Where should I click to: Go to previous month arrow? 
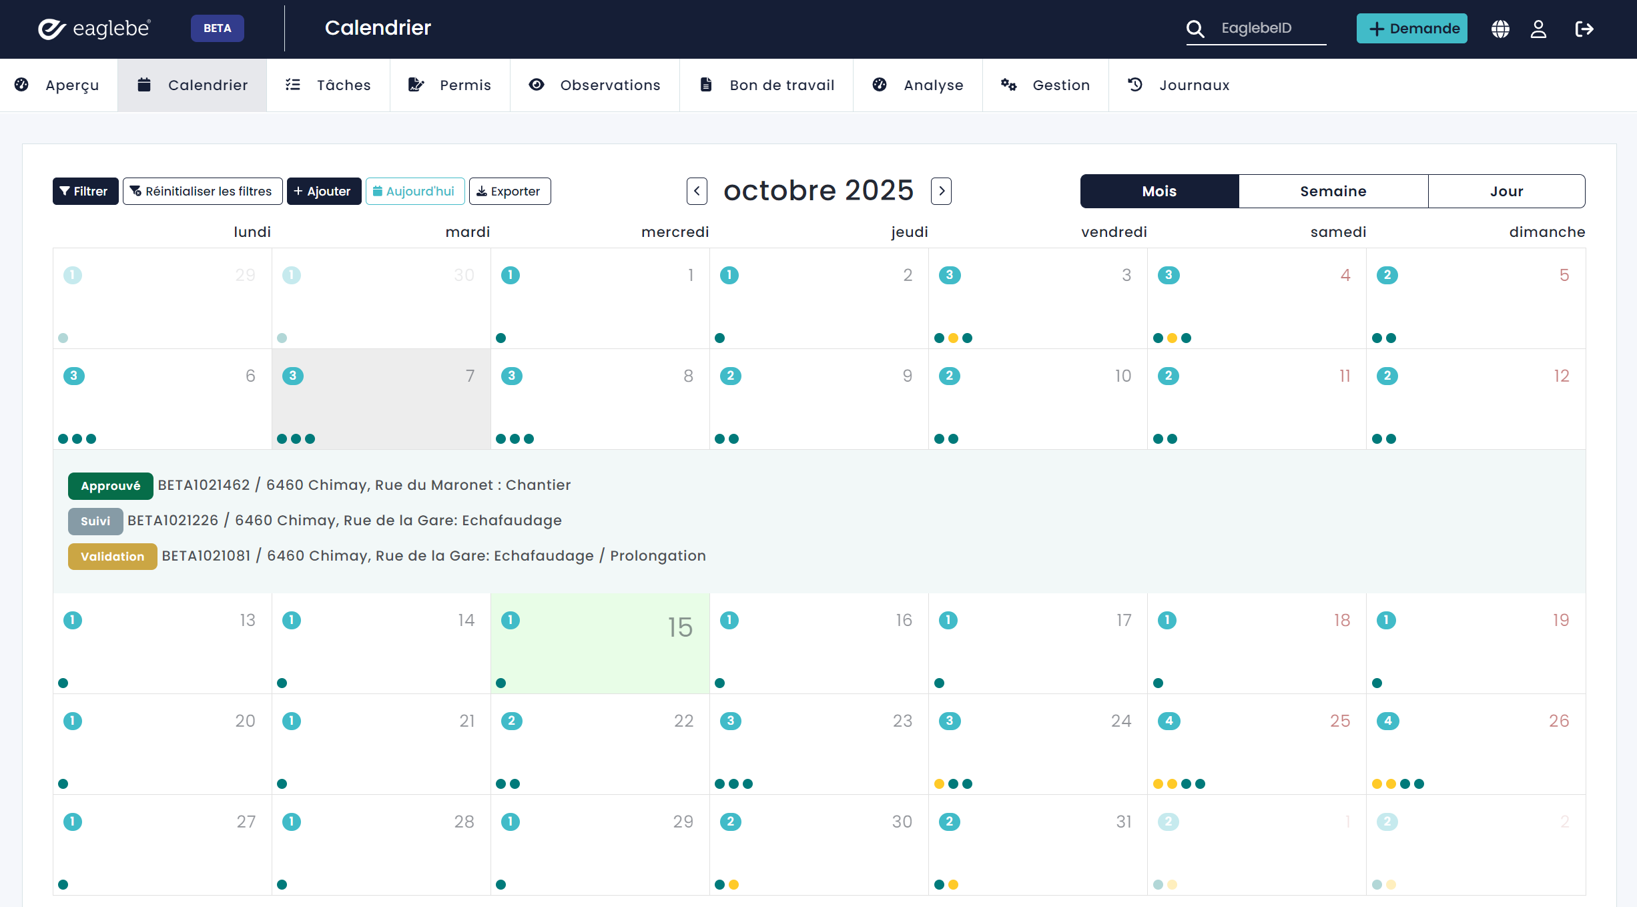[697, 192]
